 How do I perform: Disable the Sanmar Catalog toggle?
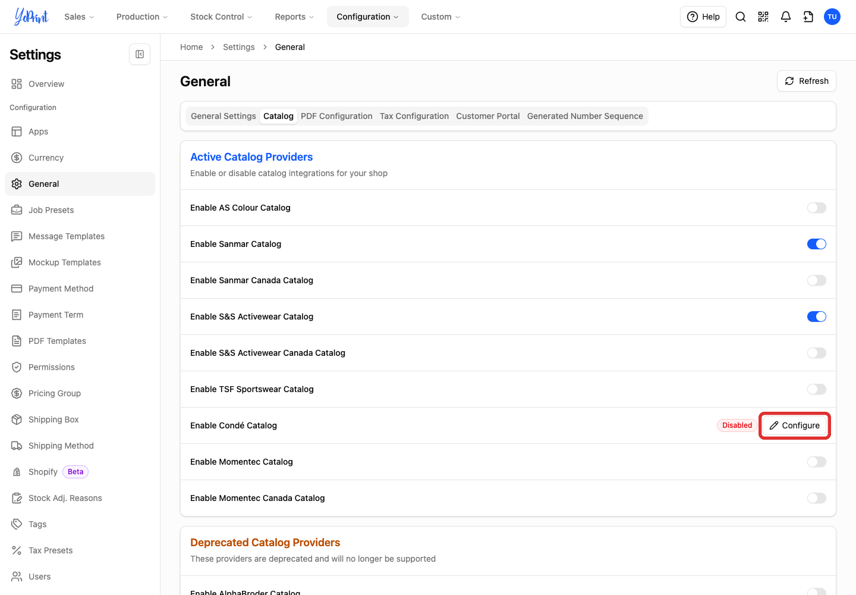[817, 244]
